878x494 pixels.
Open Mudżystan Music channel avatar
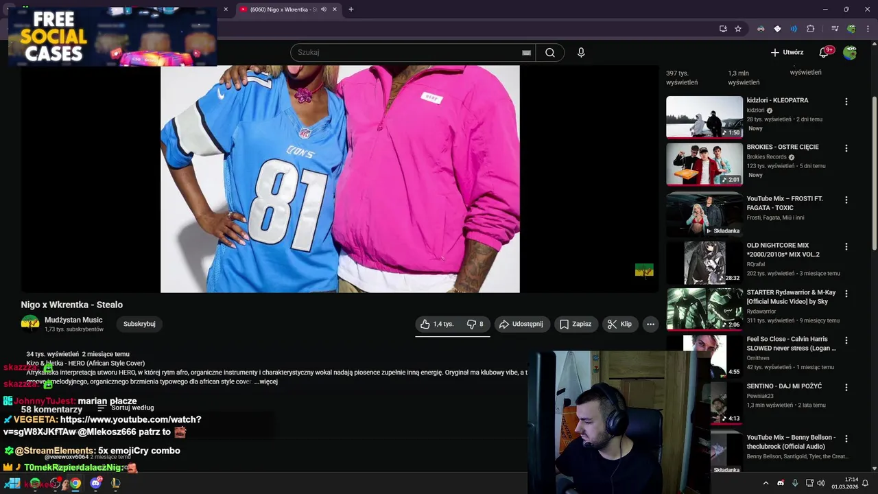30,324
